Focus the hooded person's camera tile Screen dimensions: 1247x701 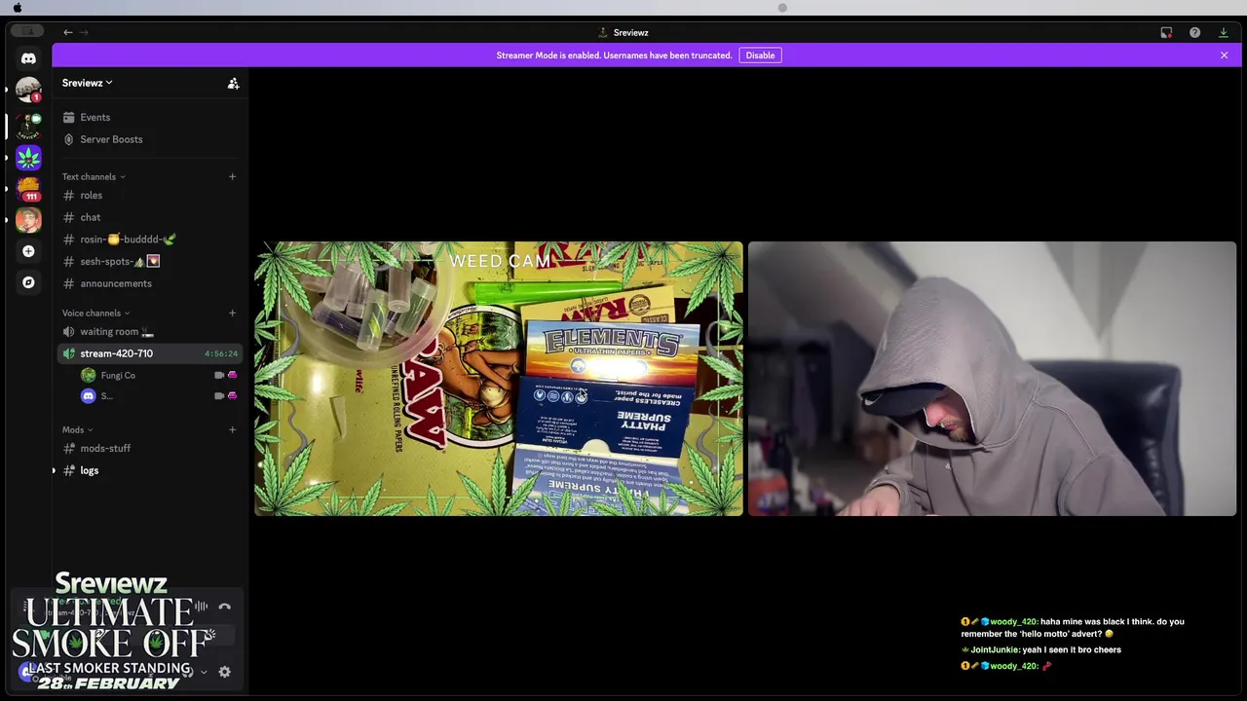click(x=992, y=379)
